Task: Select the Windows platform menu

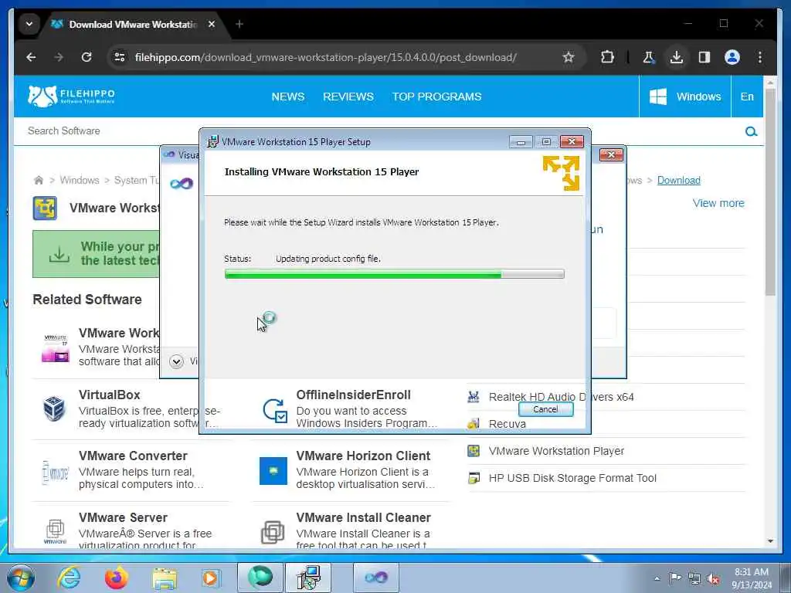Action: click(x=685, y=97)
